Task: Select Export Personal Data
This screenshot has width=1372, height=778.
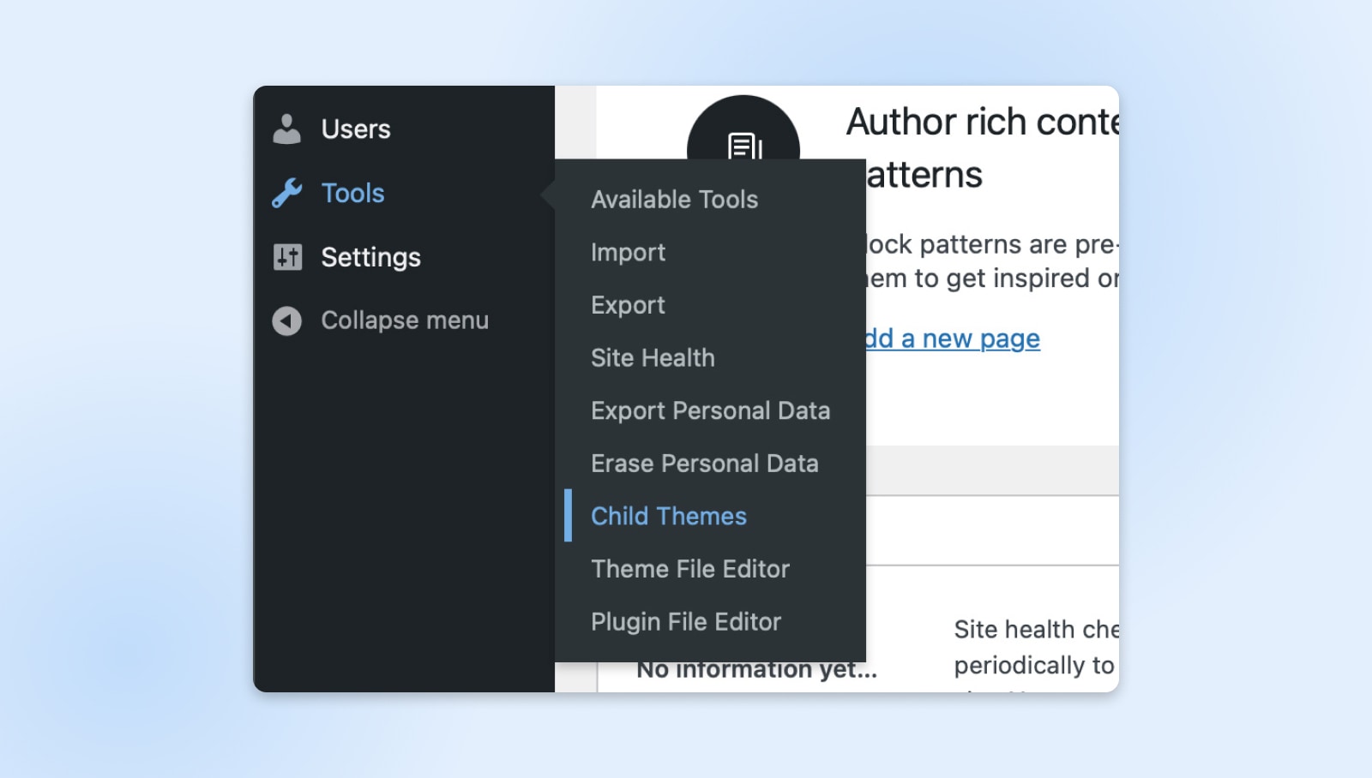Action: point(710,410)
